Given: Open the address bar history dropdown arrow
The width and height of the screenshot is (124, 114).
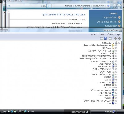Looking at the screenshot, I should click(53, 6).
